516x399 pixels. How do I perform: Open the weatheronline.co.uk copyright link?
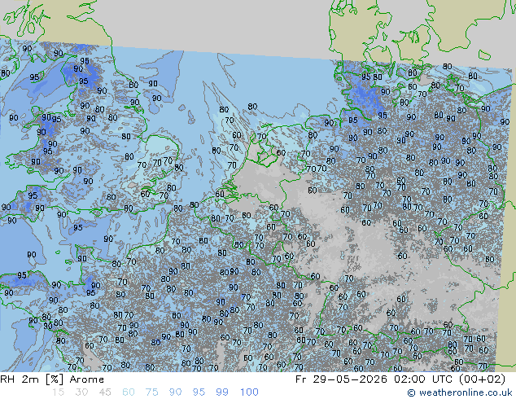point(460,392)
